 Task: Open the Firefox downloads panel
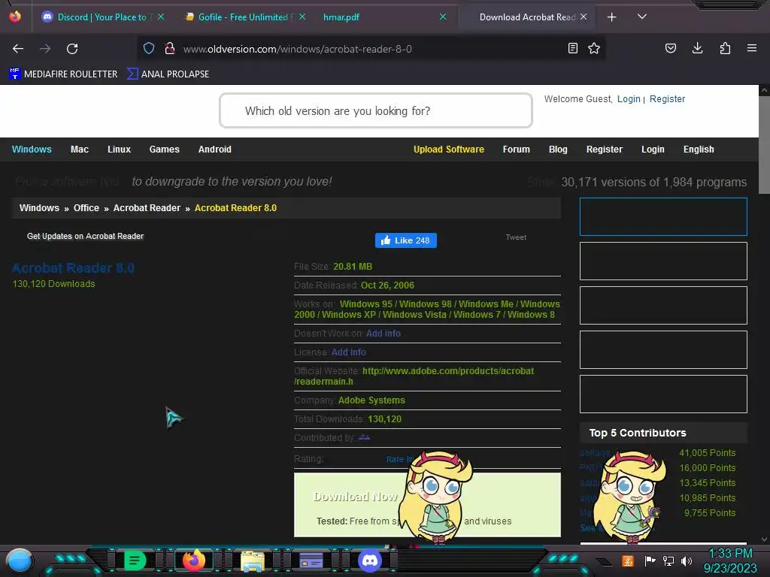(x=697, y=48)
